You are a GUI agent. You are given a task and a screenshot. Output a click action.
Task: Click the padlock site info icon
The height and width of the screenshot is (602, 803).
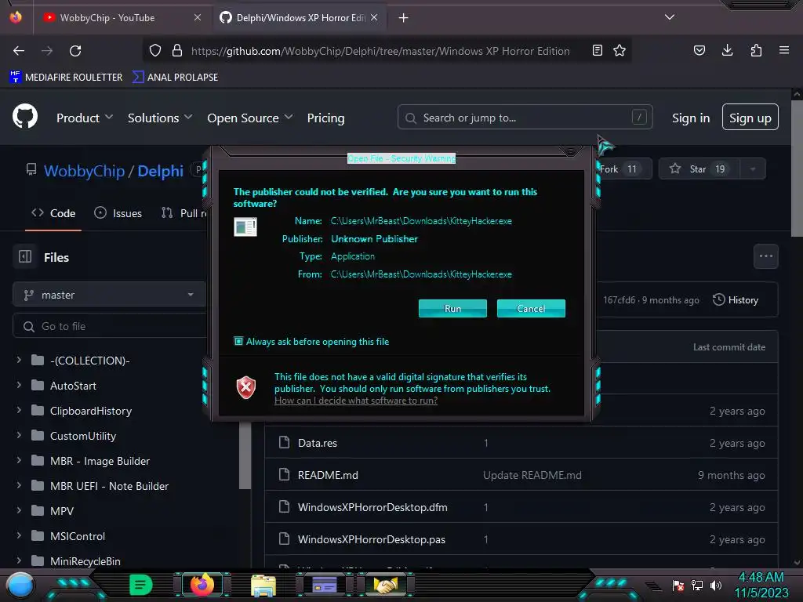coord(177,51)
